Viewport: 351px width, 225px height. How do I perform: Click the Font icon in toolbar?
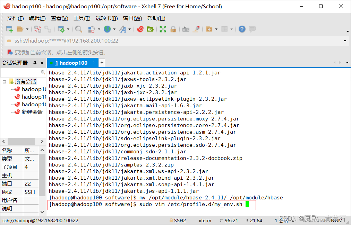coord(122,29)
